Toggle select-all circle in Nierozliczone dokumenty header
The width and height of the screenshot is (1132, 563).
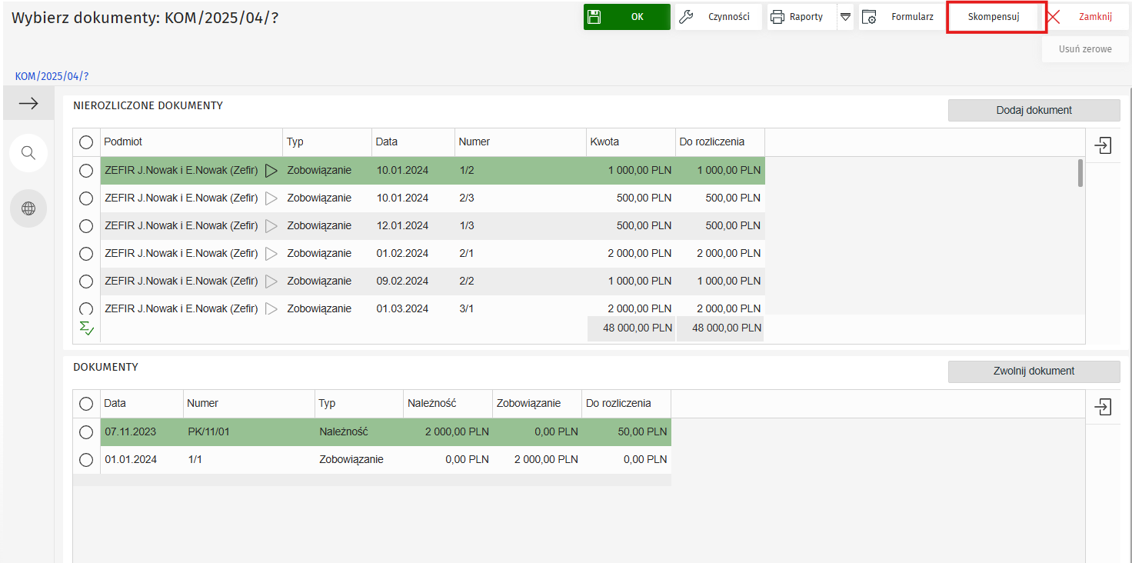[86, 142]
